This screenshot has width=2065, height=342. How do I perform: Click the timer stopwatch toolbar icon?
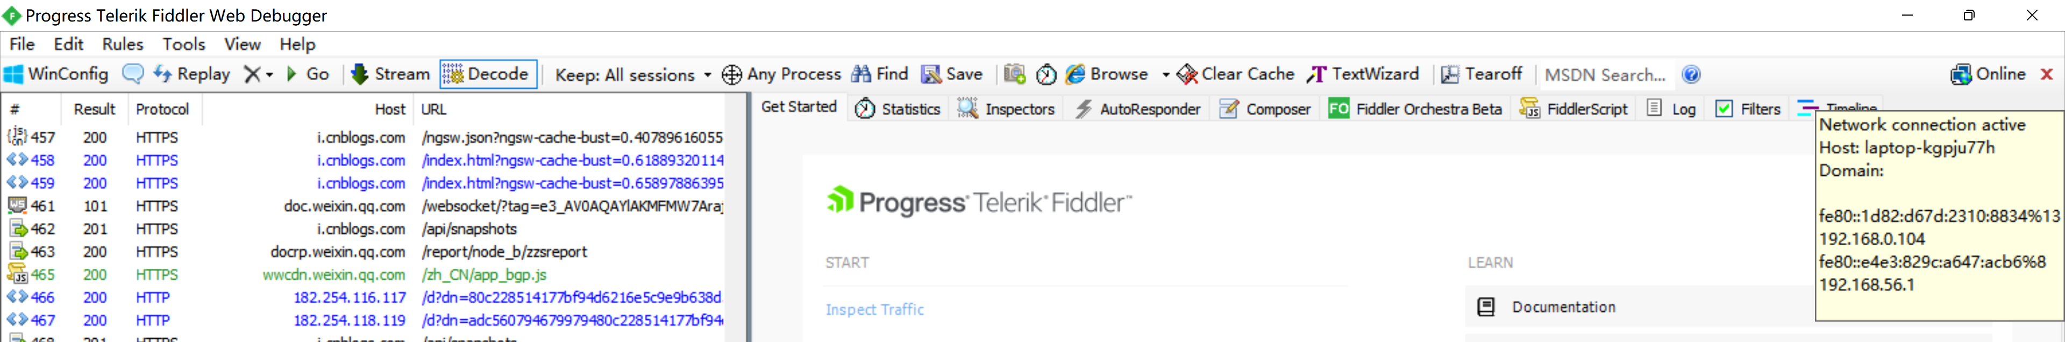coord(1046,75)
